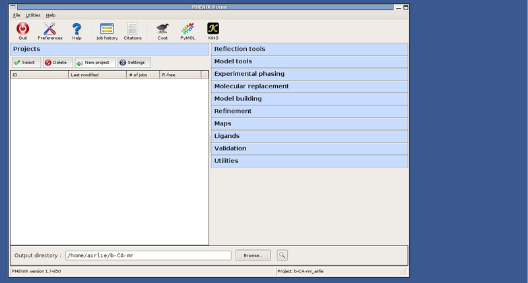Expand the Molecular replacement section

(310, 86)
